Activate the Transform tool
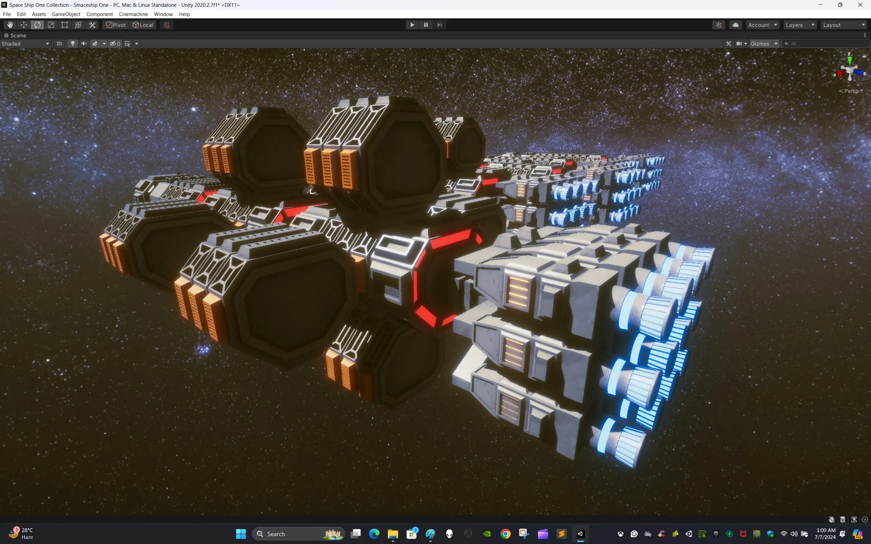This screenshot has height=544, width=871. [78, 24]
